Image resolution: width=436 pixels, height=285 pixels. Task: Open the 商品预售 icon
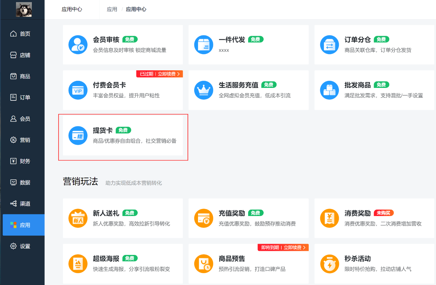pos(203,264)
